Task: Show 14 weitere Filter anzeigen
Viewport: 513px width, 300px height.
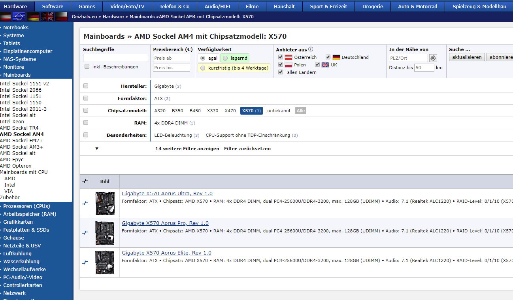Action: (187, 149)
